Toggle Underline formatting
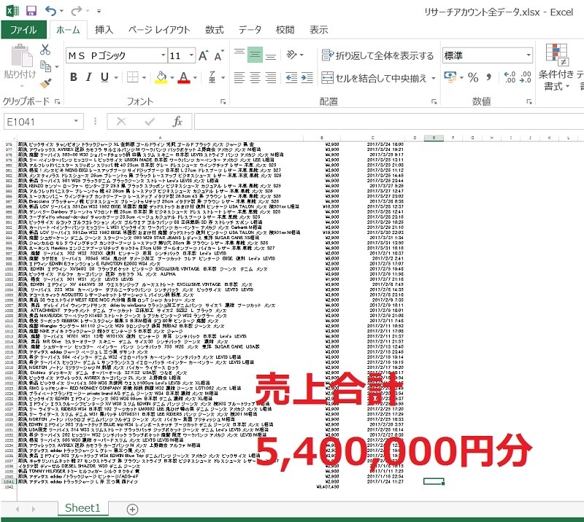This screenshot has height=522, width=584. (x=104, y=77)
